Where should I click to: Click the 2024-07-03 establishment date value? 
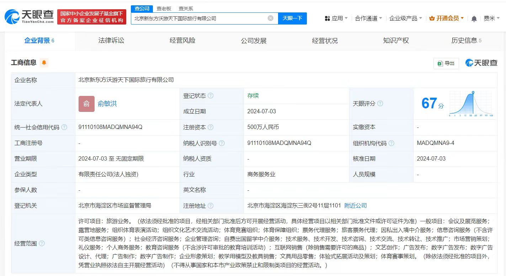(262, 111)
